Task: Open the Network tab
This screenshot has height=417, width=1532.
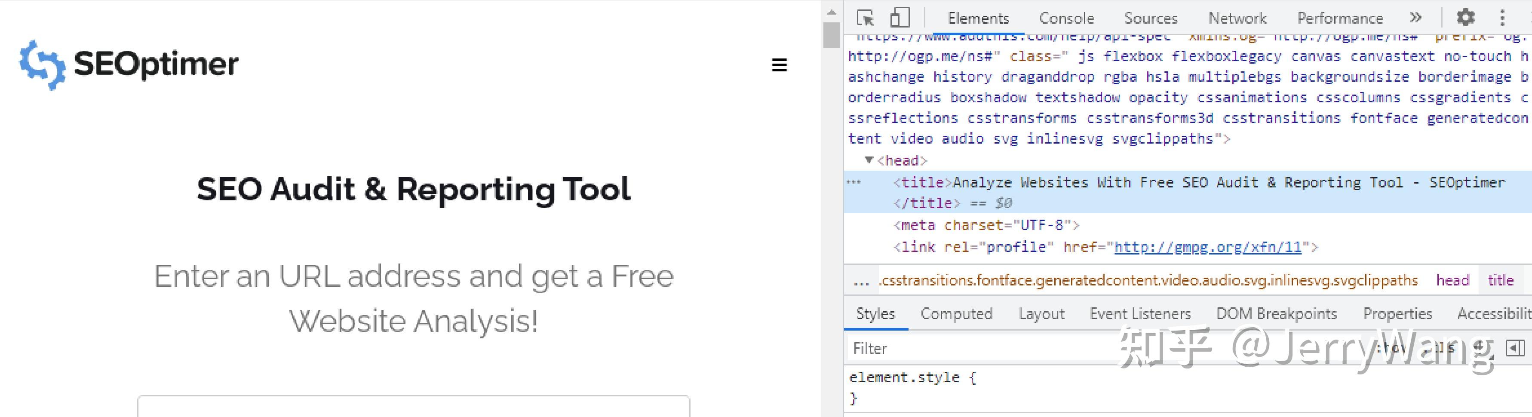Action: pyautogui.click(x=1237, y=18)
